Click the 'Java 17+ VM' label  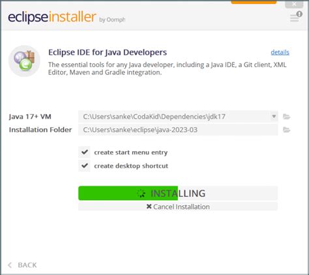click(30, 117)
